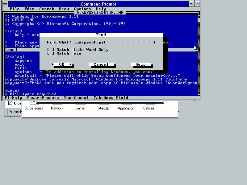This screenshot has width=247, height=185.
Task: Open the Command Prompt control menu box
Action: click(x=5, y=4)
